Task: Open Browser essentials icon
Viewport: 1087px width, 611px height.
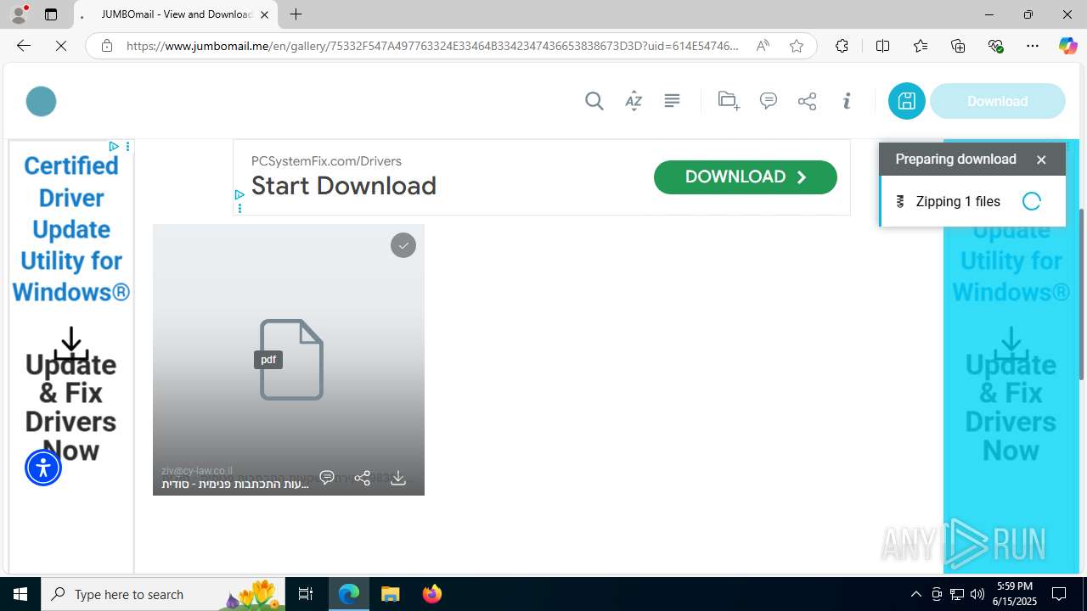Action: pos(995,46)
